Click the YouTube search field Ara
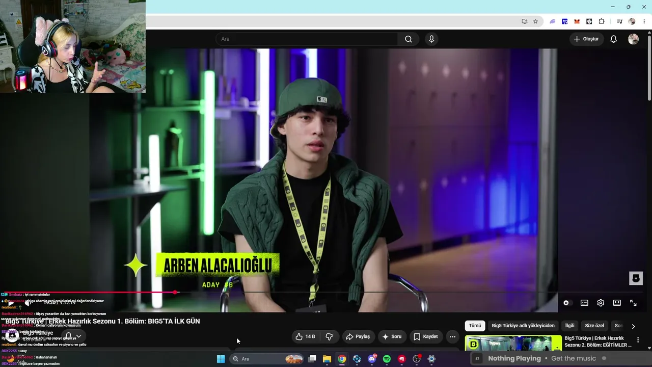Image resolution: width=652 pixels, height=367 pixels. click(307, 39)
